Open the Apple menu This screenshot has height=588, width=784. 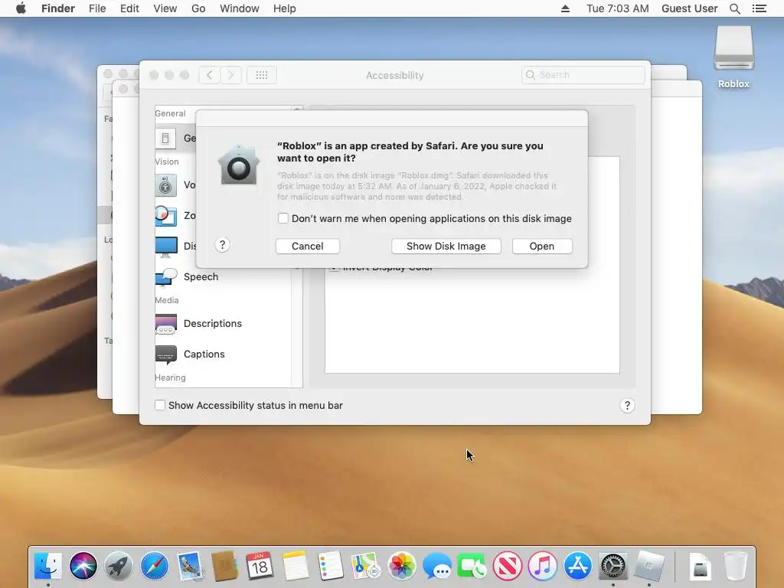(x=21, y=8)
